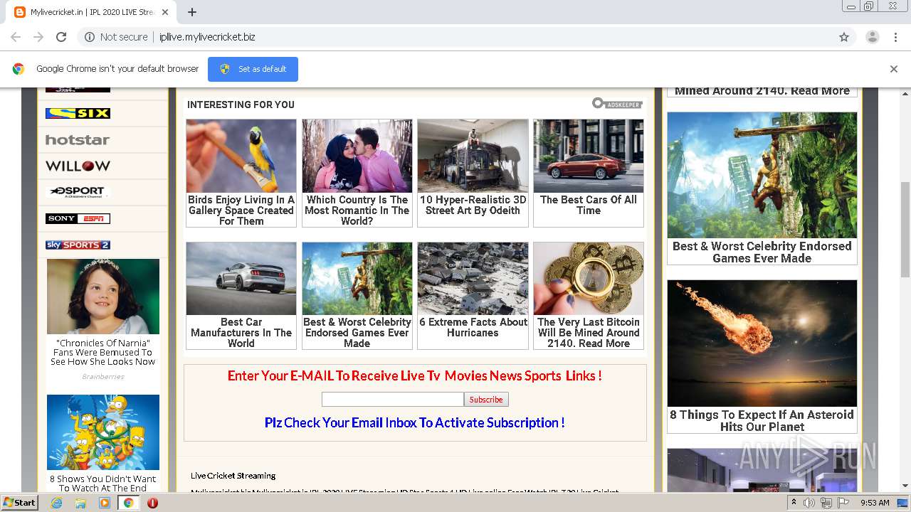Open the media player taskbar icon
Image resolution: width=911 pixels, height=512 pixels.
[105, 503]
